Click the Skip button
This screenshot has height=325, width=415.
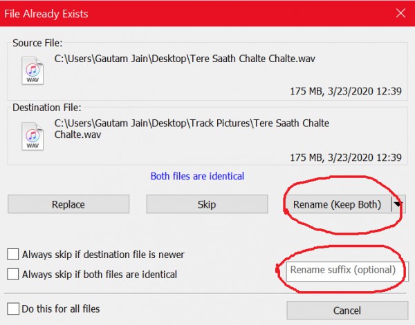(x=207, y=204)
